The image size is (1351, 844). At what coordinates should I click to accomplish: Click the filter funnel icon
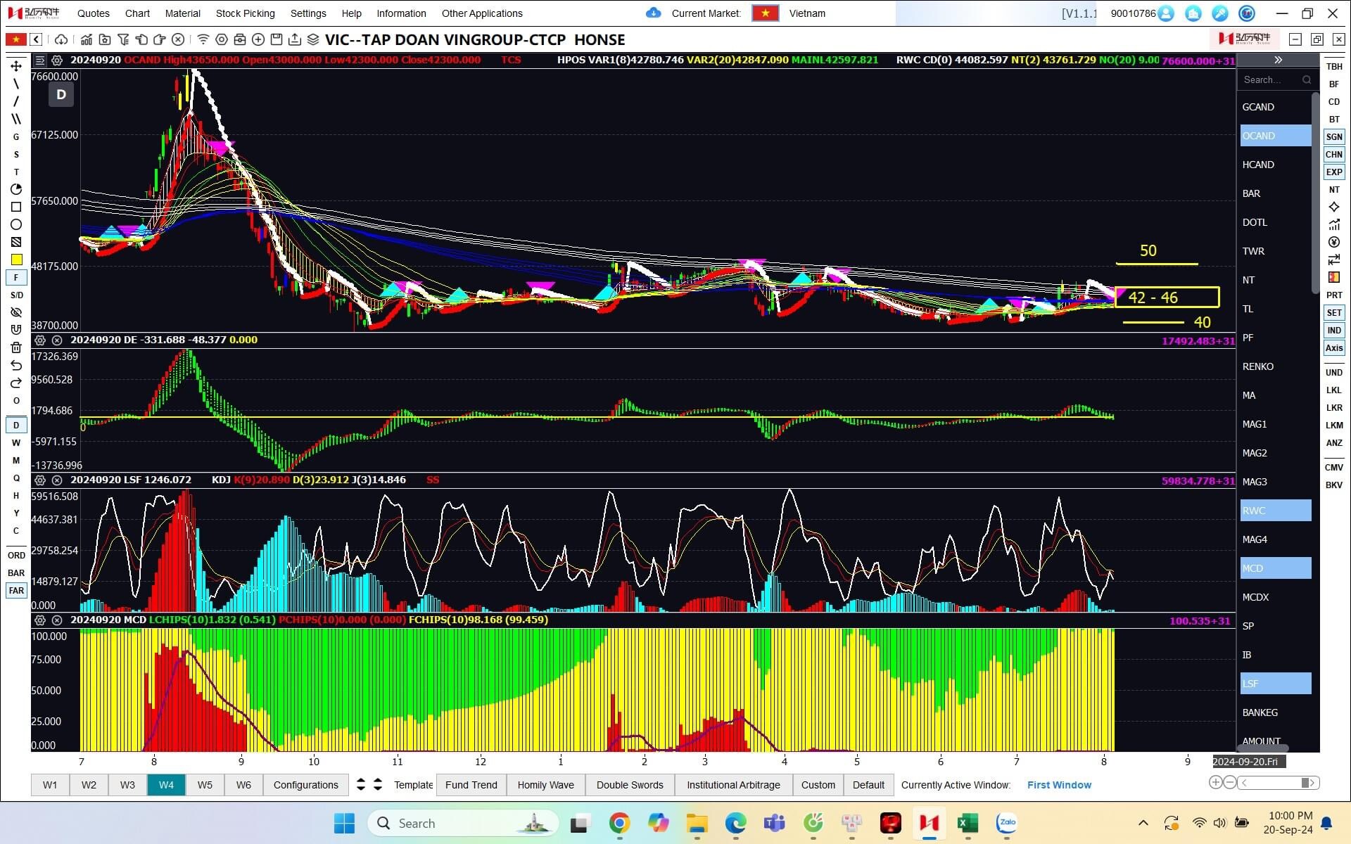[x=123, y=39]
